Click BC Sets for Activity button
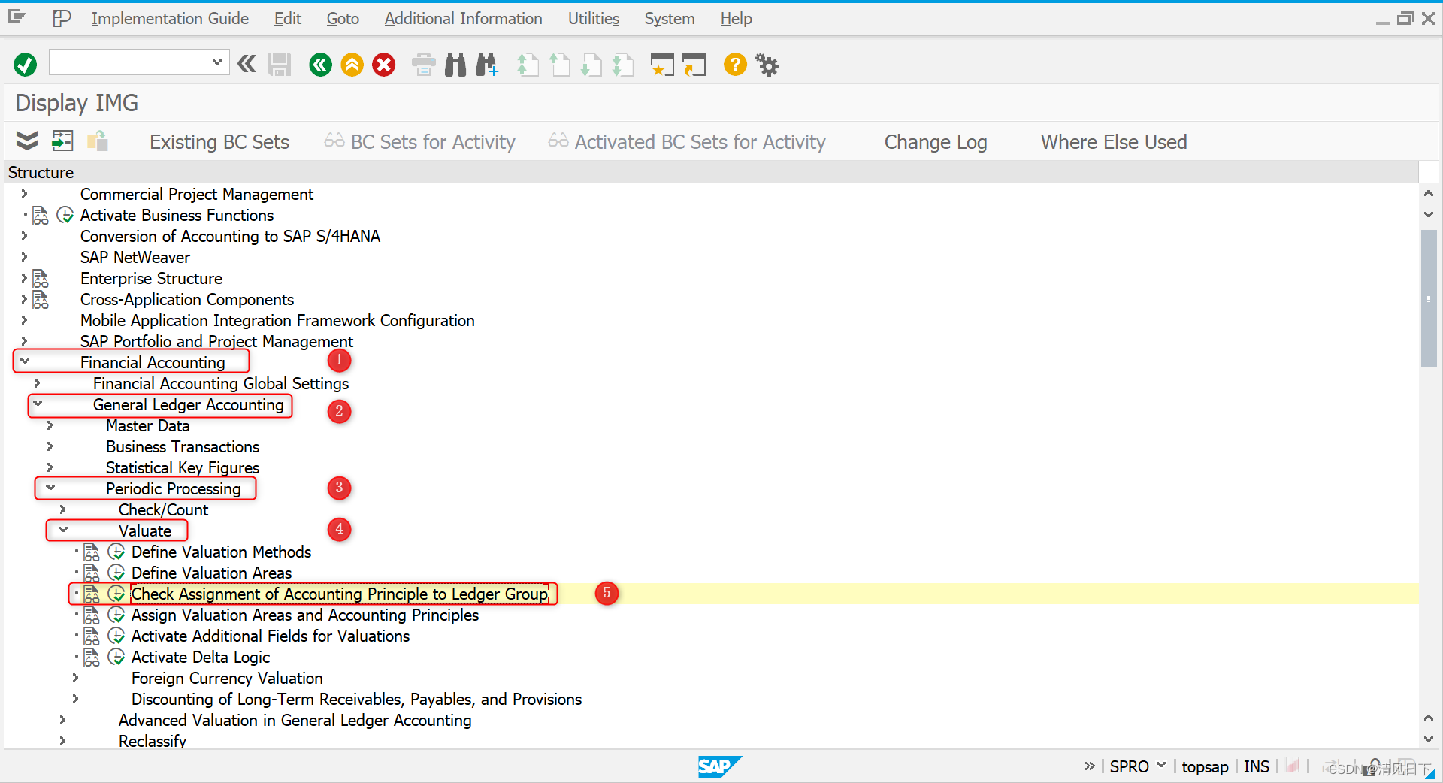 (420, 142)
